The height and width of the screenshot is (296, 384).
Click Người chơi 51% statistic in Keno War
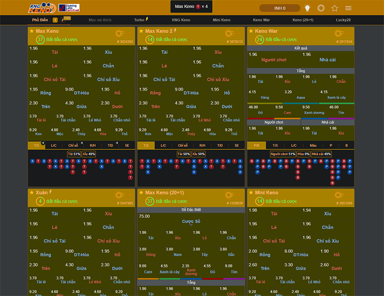[x=283, y=154]
